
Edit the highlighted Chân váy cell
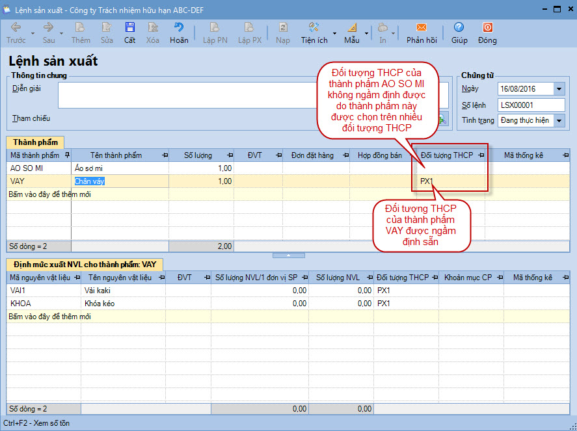pos(120,181)
